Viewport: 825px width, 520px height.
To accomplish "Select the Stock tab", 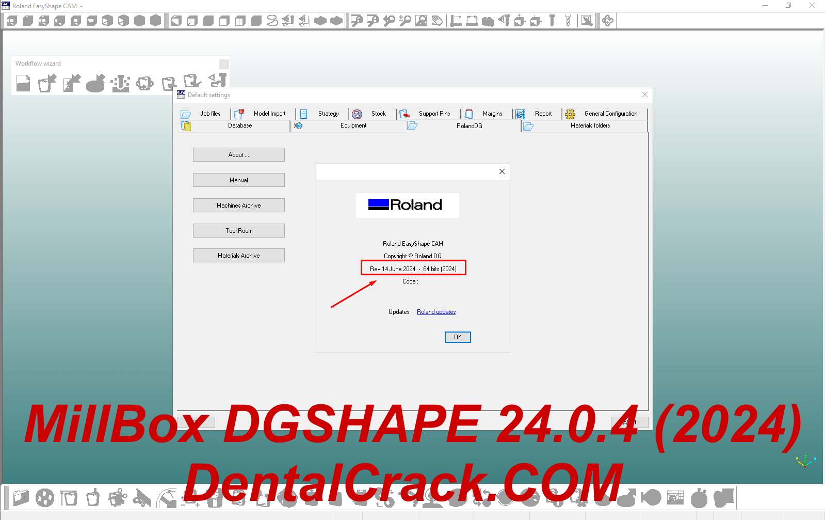I will (x=373, y=114).
